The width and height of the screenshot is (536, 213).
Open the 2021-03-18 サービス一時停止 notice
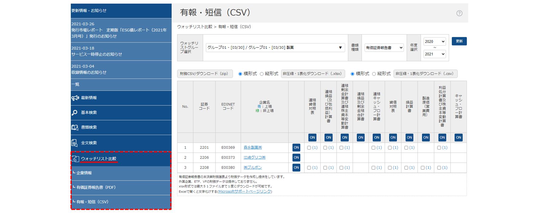tap(97, 51)
